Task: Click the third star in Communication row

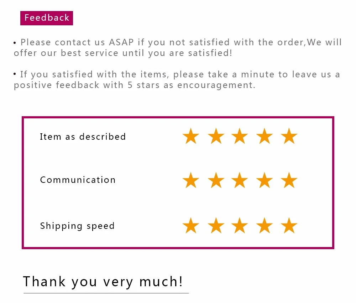Action: (x=240, y=180)
